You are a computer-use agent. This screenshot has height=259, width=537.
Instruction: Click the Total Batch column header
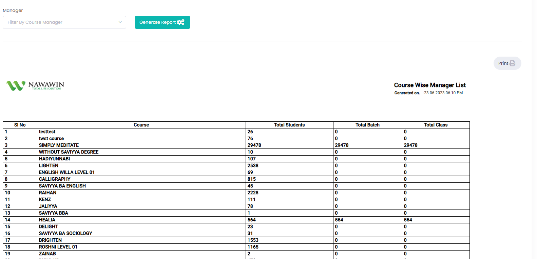(367, 125)
